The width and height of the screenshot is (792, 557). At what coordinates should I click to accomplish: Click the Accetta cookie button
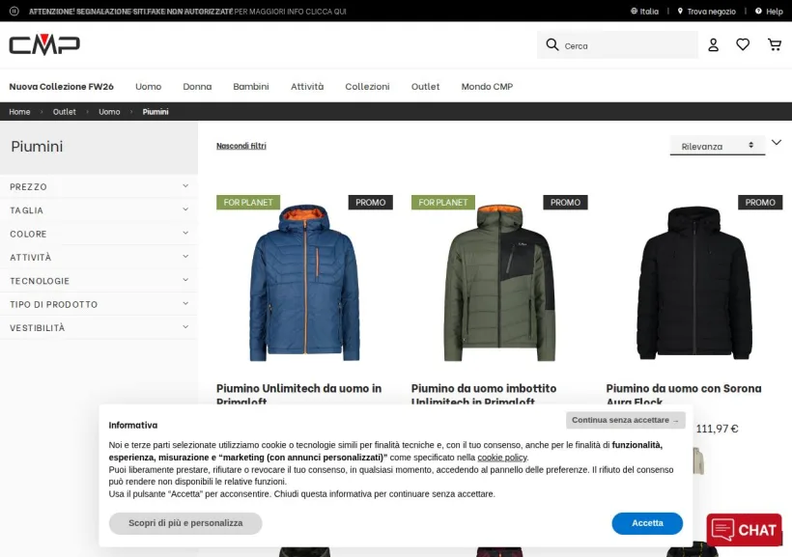(x=647, y=523)
